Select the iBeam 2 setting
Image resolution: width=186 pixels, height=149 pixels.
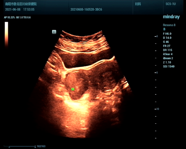coord(168,58)
